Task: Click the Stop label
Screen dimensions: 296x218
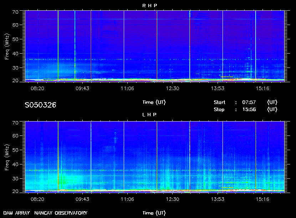Action: click(x=219, y=110)
